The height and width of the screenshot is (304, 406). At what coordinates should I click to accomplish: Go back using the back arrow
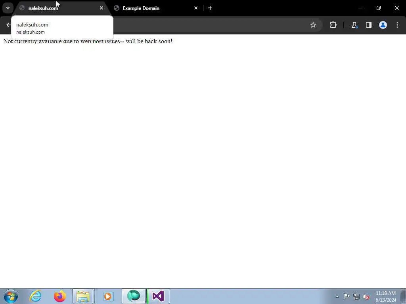coord(9,25)
